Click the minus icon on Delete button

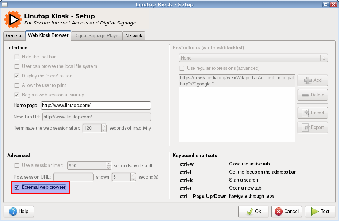point(305,95)
